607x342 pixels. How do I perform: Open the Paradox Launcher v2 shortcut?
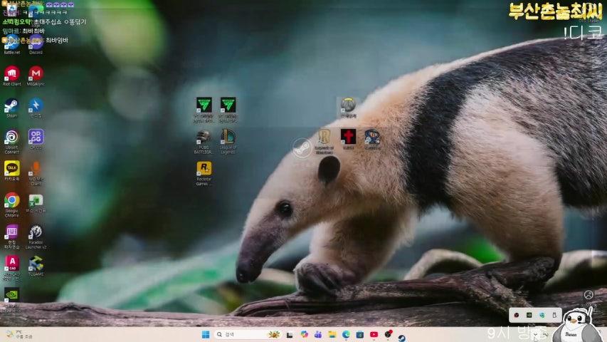36,232
